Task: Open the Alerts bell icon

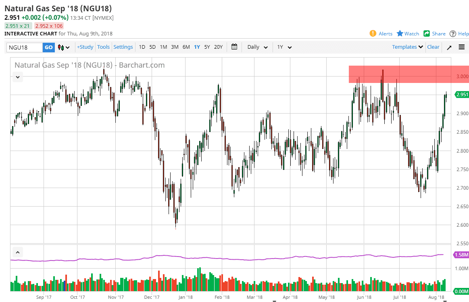Action: (373, 33)
